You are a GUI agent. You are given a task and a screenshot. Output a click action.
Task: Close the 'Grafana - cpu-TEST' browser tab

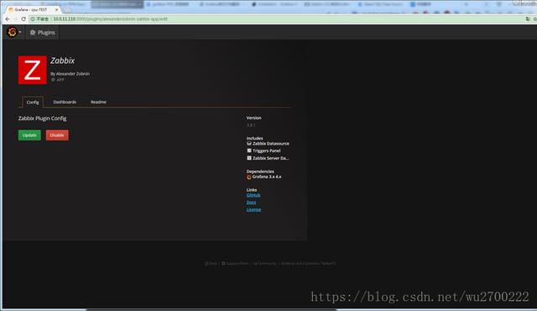tap(56, 9)
